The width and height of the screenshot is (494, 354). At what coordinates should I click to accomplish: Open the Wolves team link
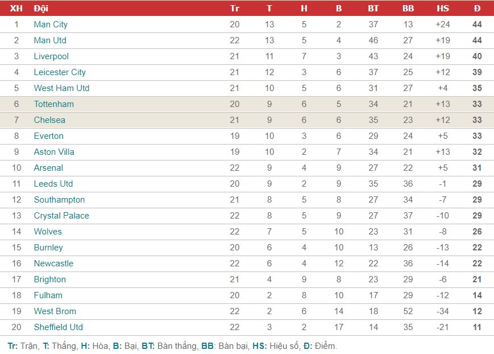[48, 232]
